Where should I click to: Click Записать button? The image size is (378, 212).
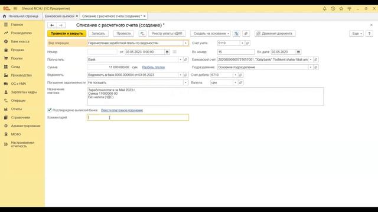[99, 34]
